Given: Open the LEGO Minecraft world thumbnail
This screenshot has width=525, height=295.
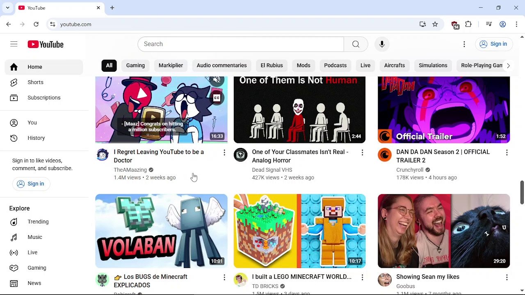Looking at the screenshot, I should [x=299, y=231].
